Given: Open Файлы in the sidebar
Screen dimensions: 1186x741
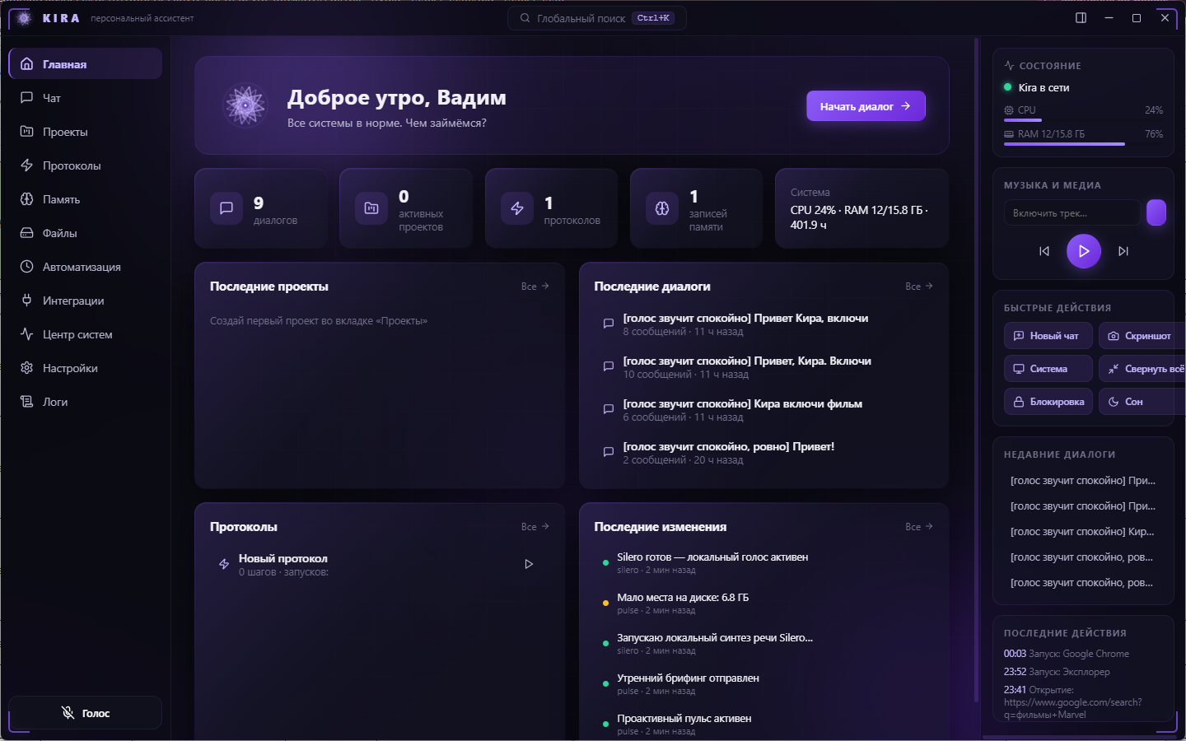Looking at the screenshot, I should tap(86, 233).
